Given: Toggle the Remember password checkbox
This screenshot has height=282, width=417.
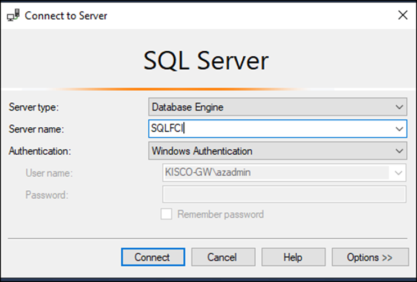Looking at the screenshot, I should pos(166,214).
